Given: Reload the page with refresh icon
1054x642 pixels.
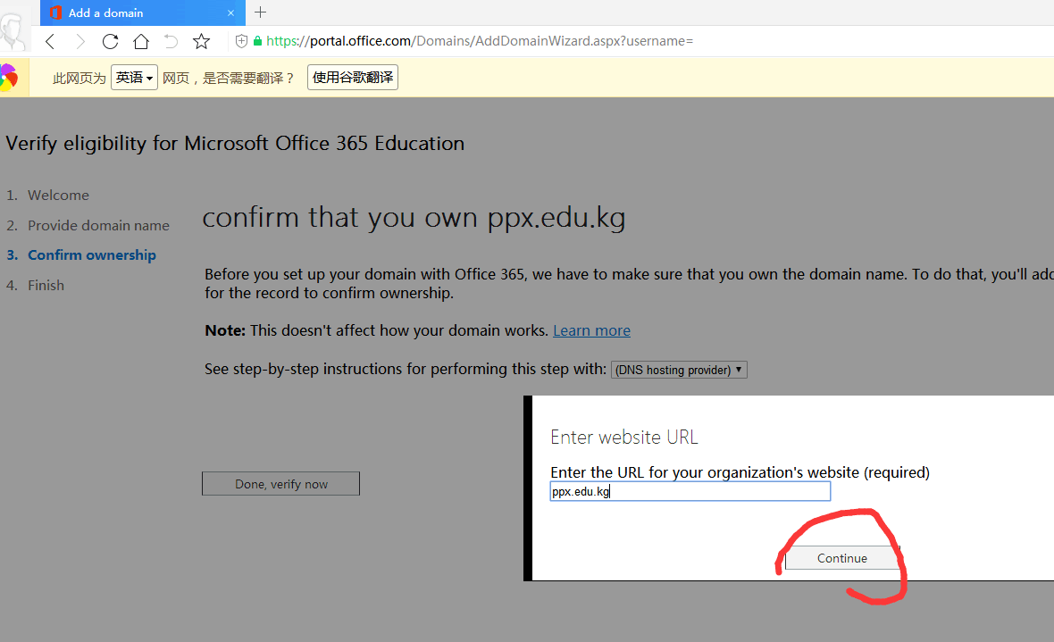Looking at the screenshot, I should tap(110, 42).
